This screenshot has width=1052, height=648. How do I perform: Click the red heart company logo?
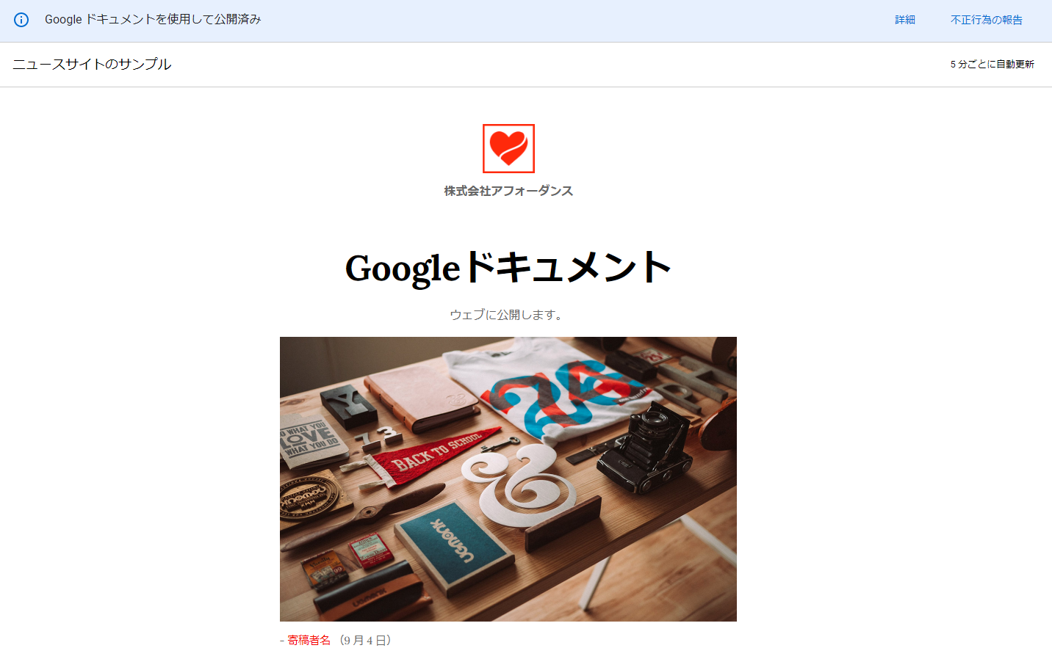pos(508,148)
